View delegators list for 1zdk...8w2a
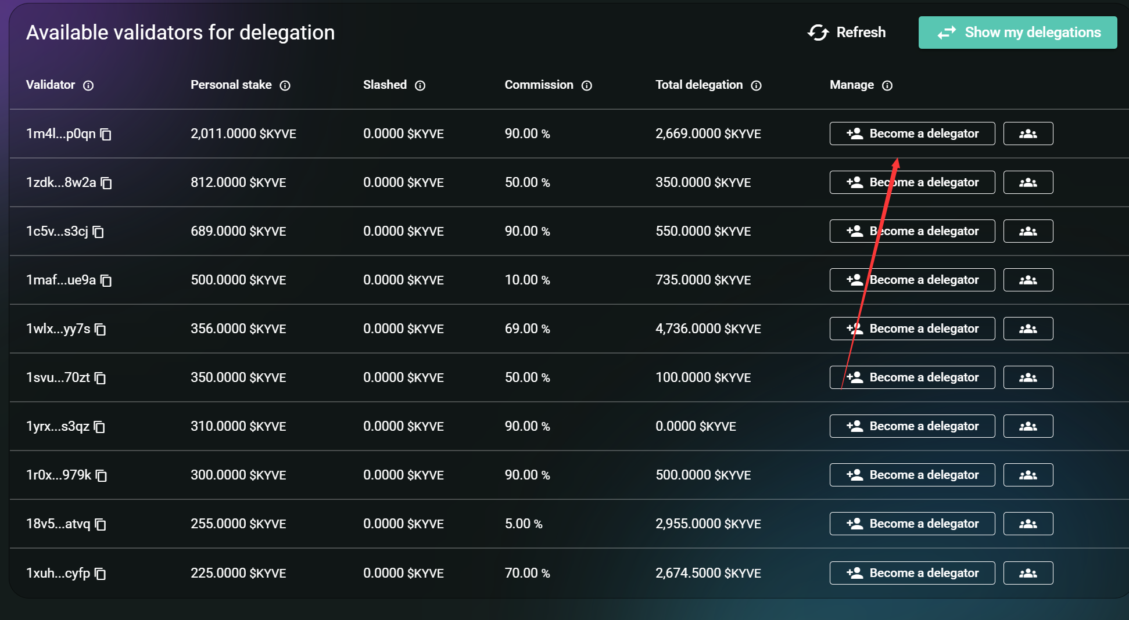The height and width of the screenshot is (620, 1129). (1028, 182)
